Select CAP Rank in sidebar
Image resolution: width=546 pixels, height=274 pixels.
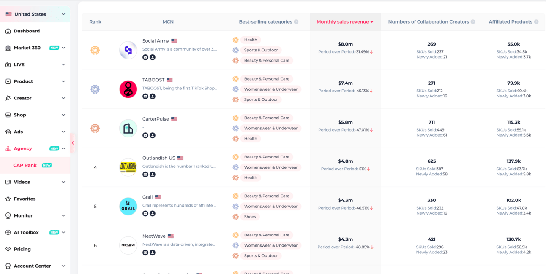[x=25, y=165]
